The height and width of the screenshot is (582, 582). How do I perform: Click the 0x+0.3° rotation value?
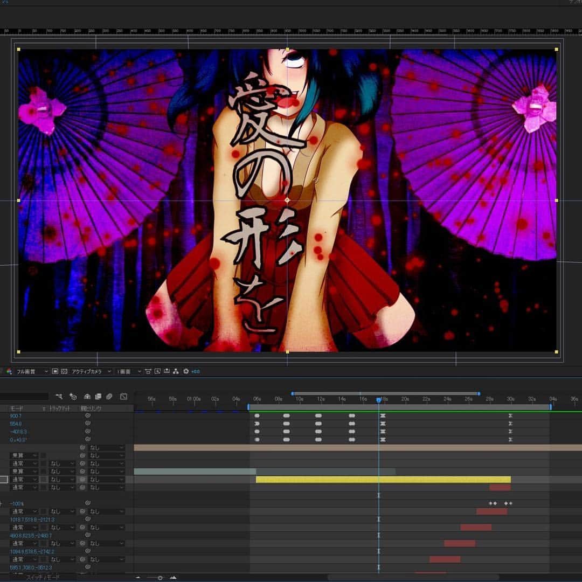tap(18, 440)
